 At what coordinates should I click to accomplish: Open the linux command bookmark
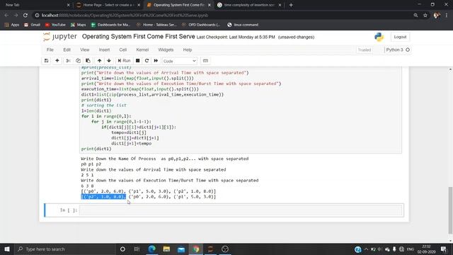click(243, 25)
